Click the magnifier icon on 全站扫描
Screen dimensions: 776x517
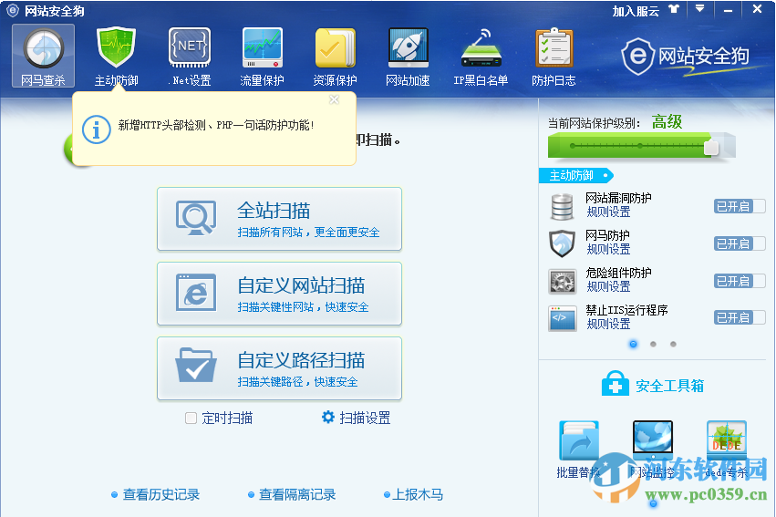point(196,218)
